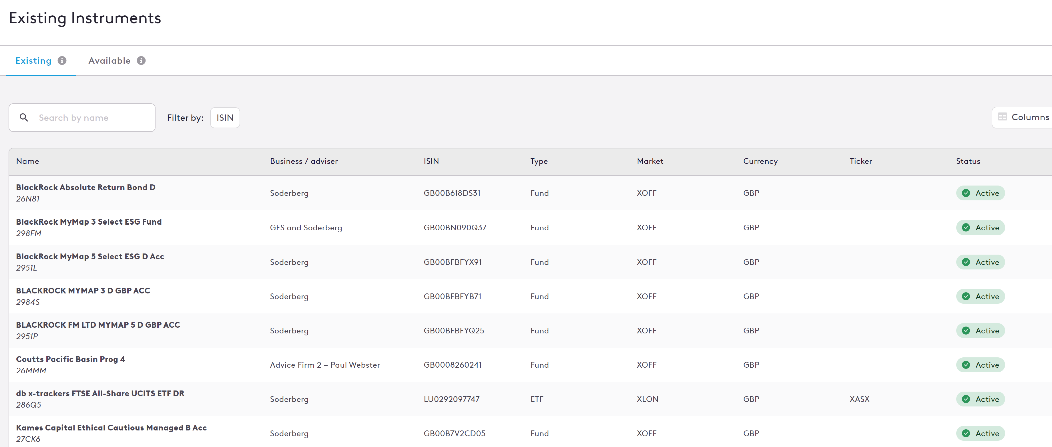This screenshot has width=1052, height=447.
Task: Click Active check icon for db x-trackers ETF row
Action: pyautogui.click(x=966, y=399)
